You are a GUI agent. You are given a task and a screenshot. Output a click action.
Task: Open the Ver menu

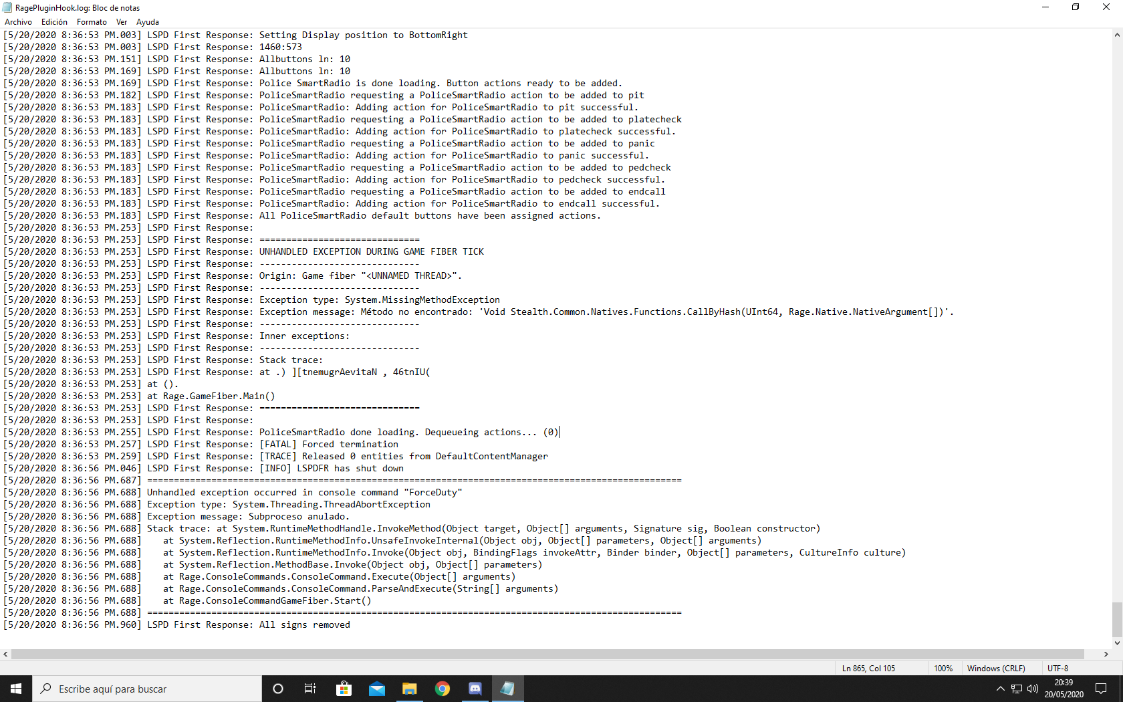pos(122,22)
